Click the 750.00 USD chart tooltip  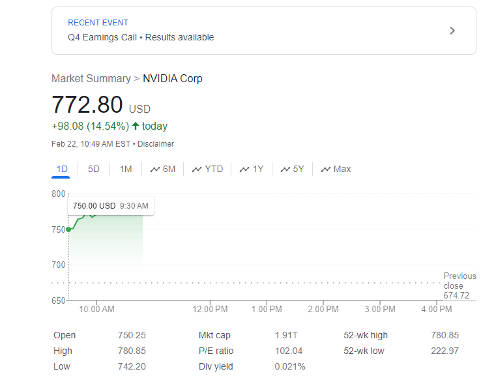click(110, 206)
